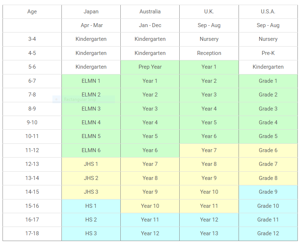Select the Australia column header
Image resolution: width=300 pixels, height=245 pixels.
coord(150,12)
